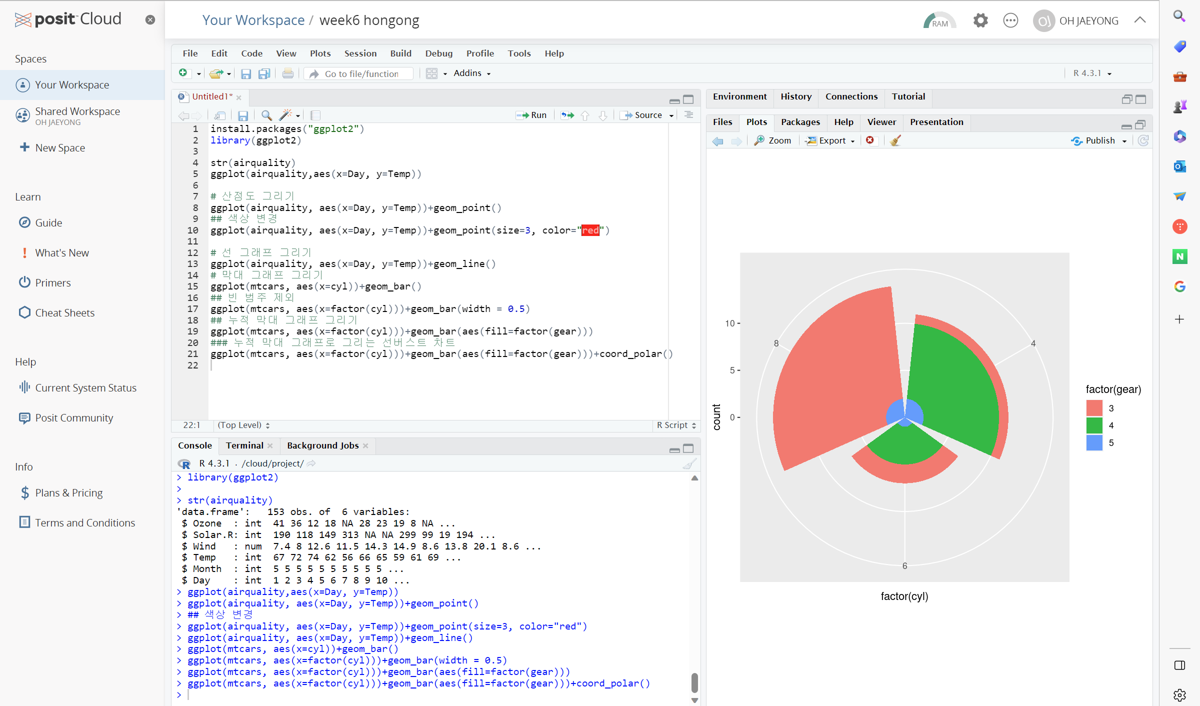
Task: Toggle the header with the top-right chevron
Action: (x=1139, y=20)
